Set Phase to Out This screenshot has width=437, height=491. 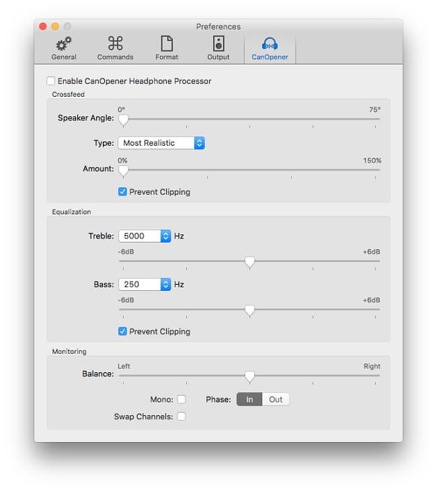pos(276,400)
